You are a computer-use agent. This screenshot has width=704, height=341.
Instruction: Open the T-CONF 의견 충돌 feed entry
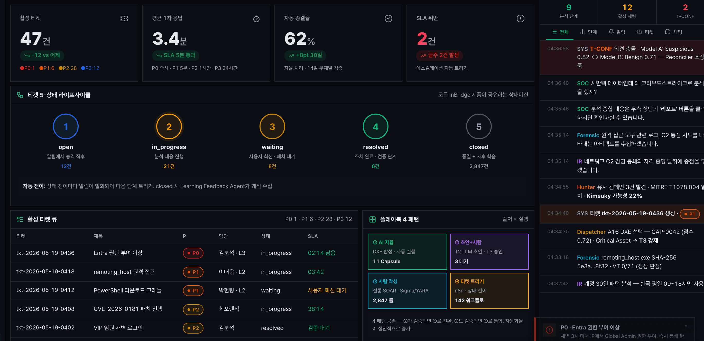click(622, 57)
